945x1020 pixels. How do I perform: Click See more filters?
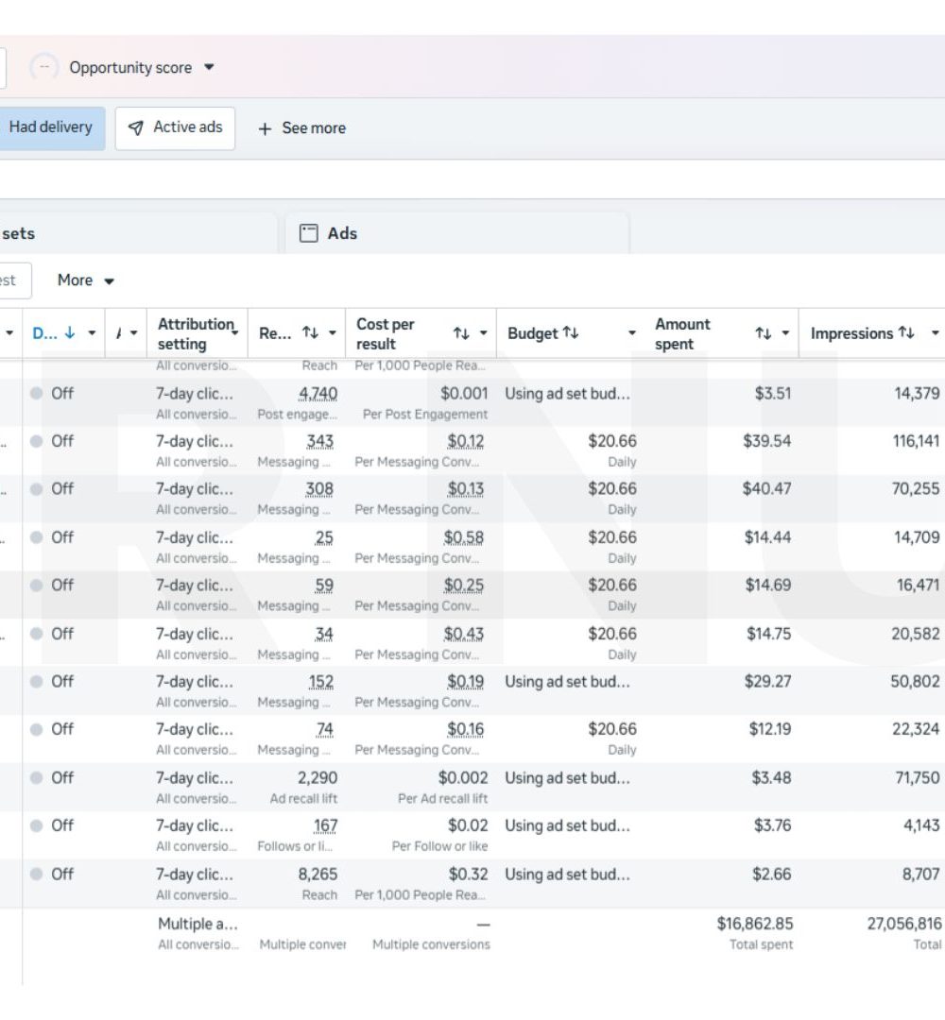302,128
